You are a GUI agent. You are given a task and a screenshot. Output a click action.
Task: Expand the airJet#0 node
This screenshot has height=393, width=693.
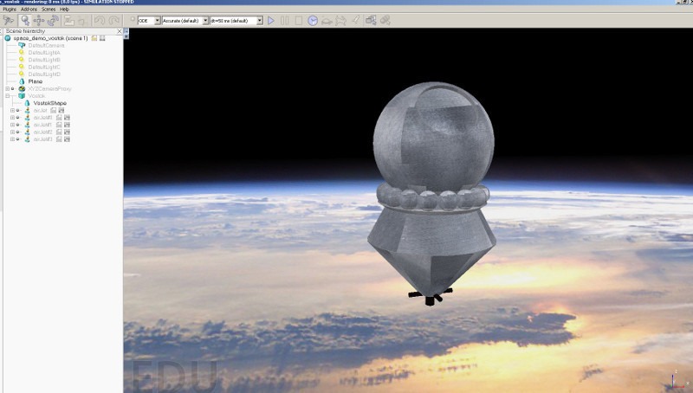(x=12, y=118)
